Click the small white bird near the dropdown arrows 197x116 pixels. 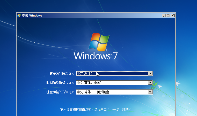tap(160, 86)
